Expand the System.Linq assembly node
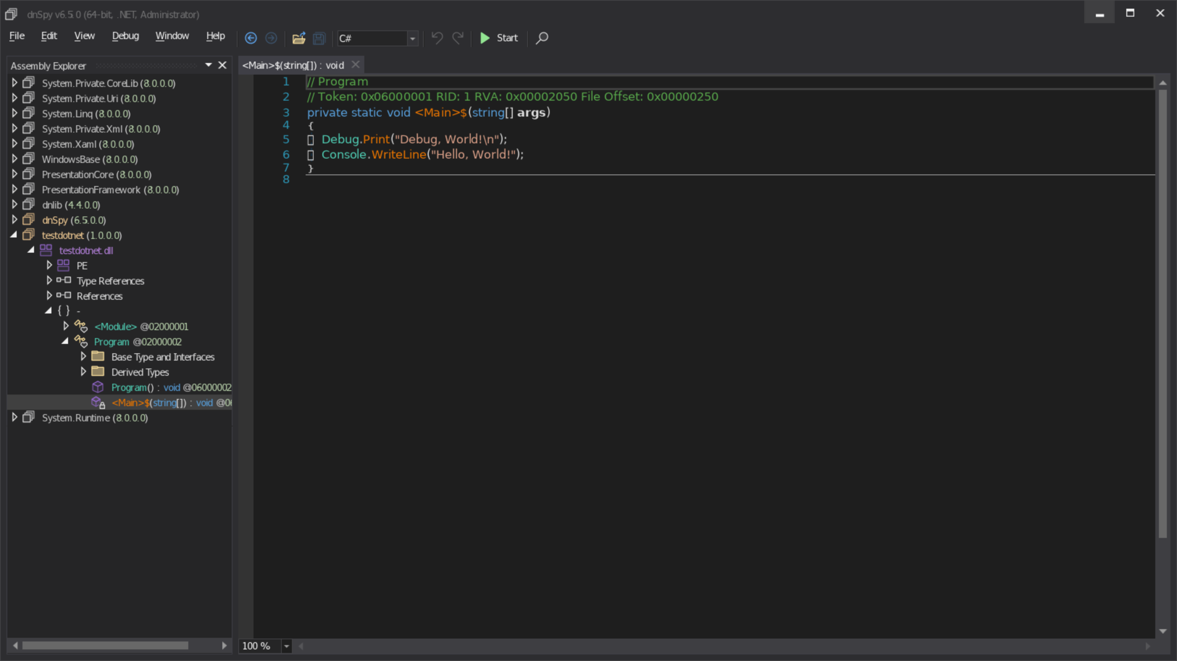Screen dimensions: 1177x661 pos(14,113)
